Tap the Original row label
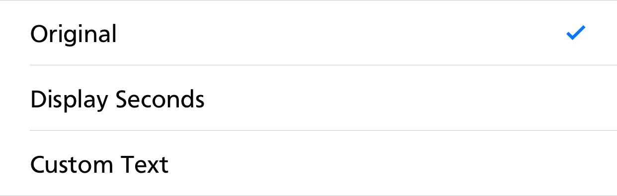The width and height of the screenshot is (617, 196). pyautogui.click(x=74, y=35)
